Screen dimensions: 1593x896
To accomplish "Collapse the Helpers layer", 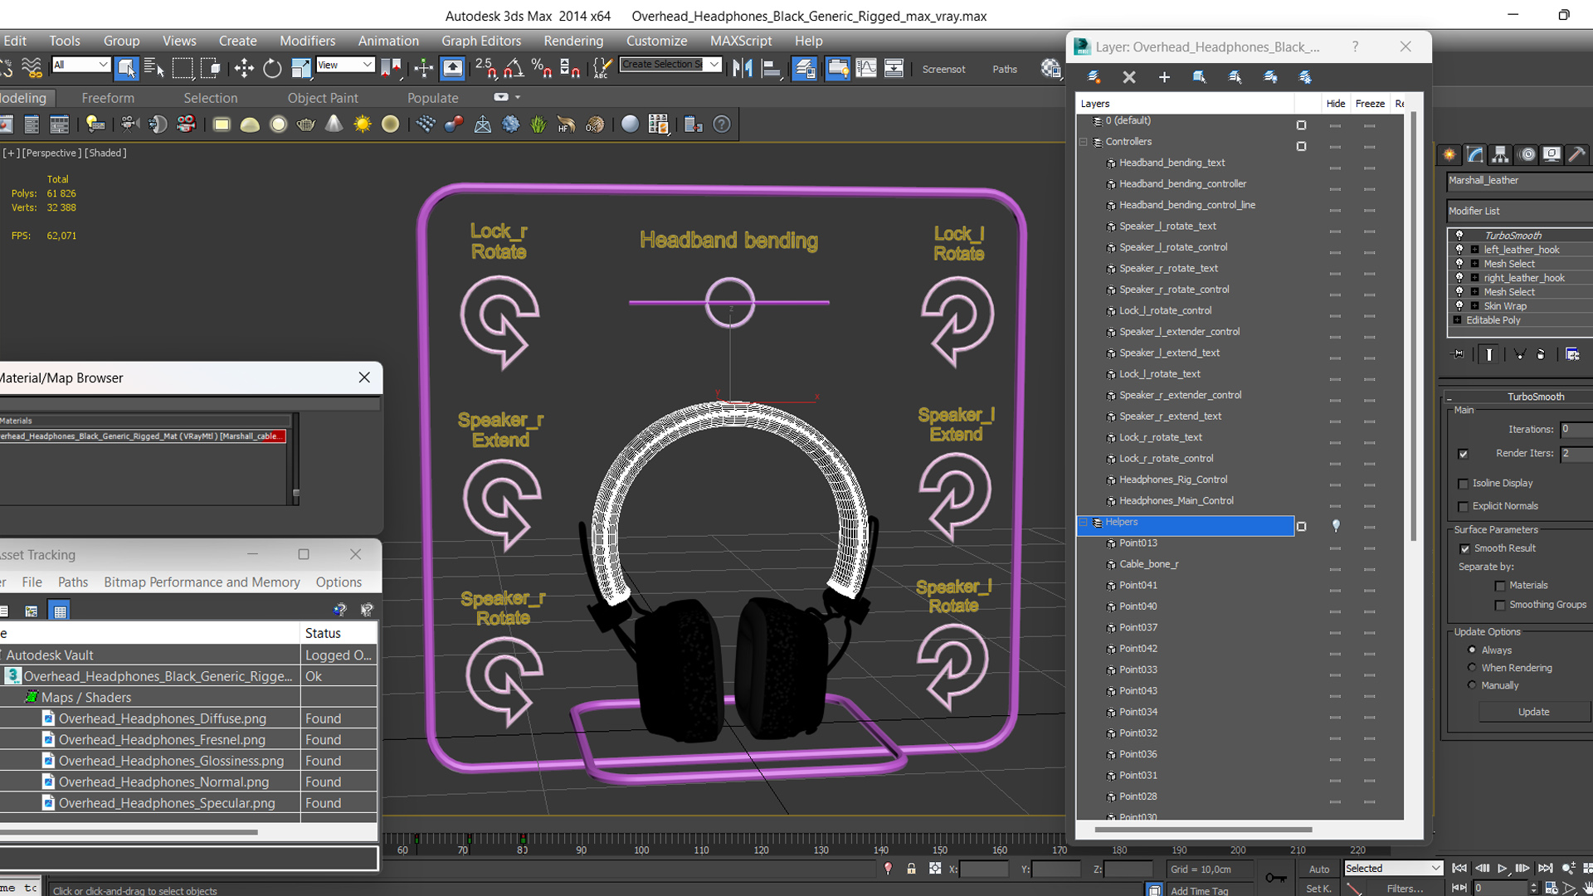I will (1083, 523).
